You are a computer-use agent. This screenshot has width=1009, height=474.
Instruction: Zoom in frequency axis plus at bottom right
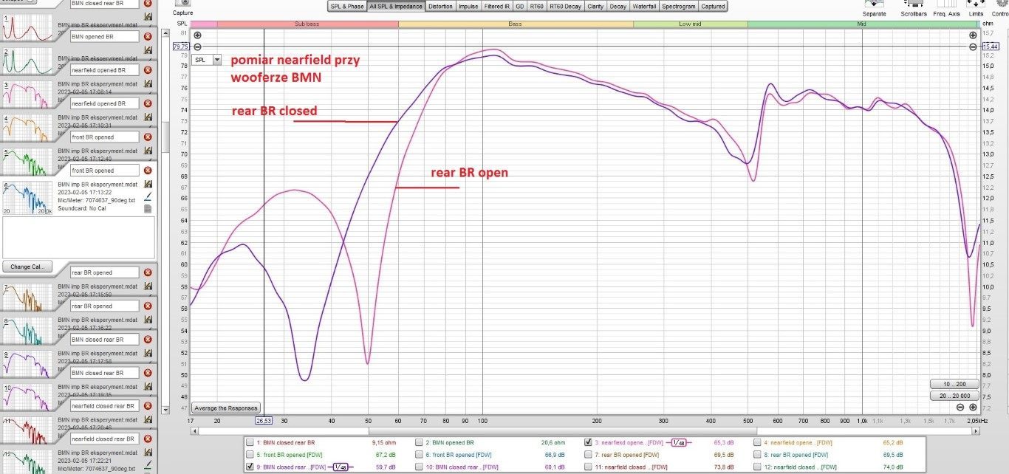(x=973, y=408)
